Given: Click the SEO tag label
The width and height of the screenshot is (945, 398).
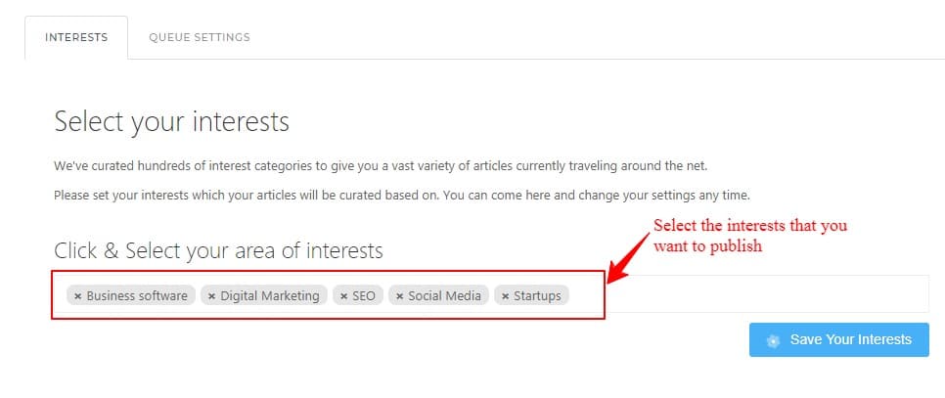Looking at the screenshot, I should click(x=363, y=295).
